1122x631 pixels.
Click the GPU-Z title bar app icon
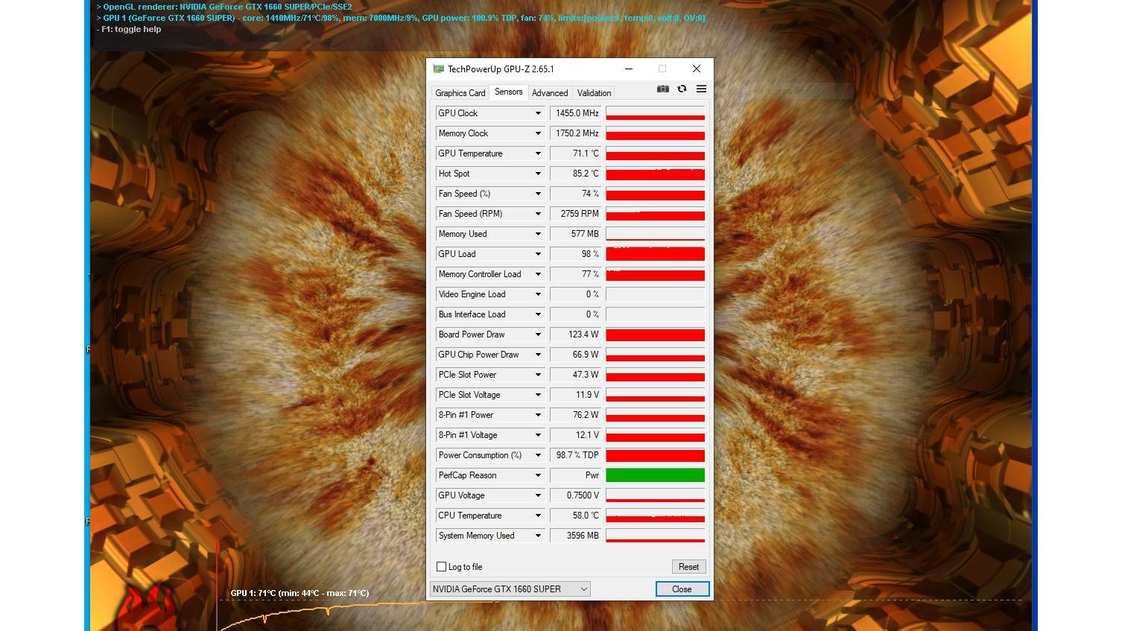click(439, 69)
